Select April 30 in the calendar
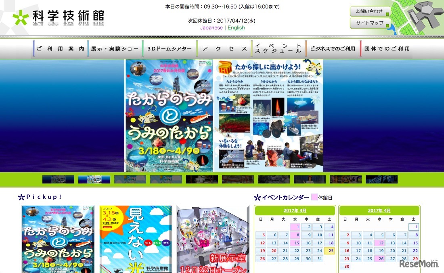The width and height of the screenshot is (444, 273). point(345,266)
